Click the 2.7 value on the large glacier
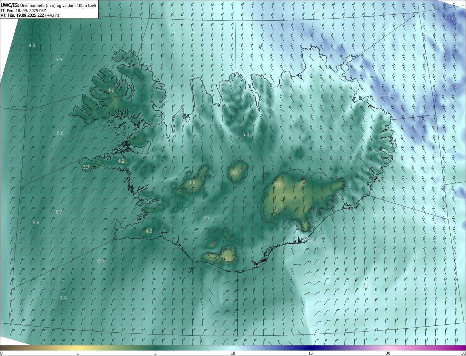The width and height of the screenshot is (466, 356). point(277,185)
